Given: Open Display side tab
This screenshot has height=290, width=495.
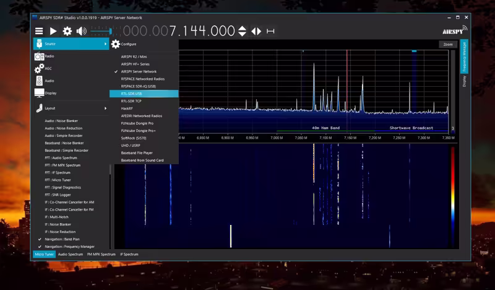Looking at the screenshot, I should [464, 81].
